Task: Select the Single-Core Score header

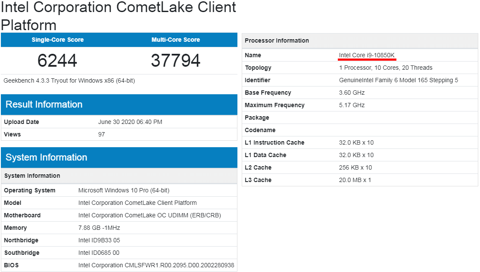Action: [x=58, y=40]
